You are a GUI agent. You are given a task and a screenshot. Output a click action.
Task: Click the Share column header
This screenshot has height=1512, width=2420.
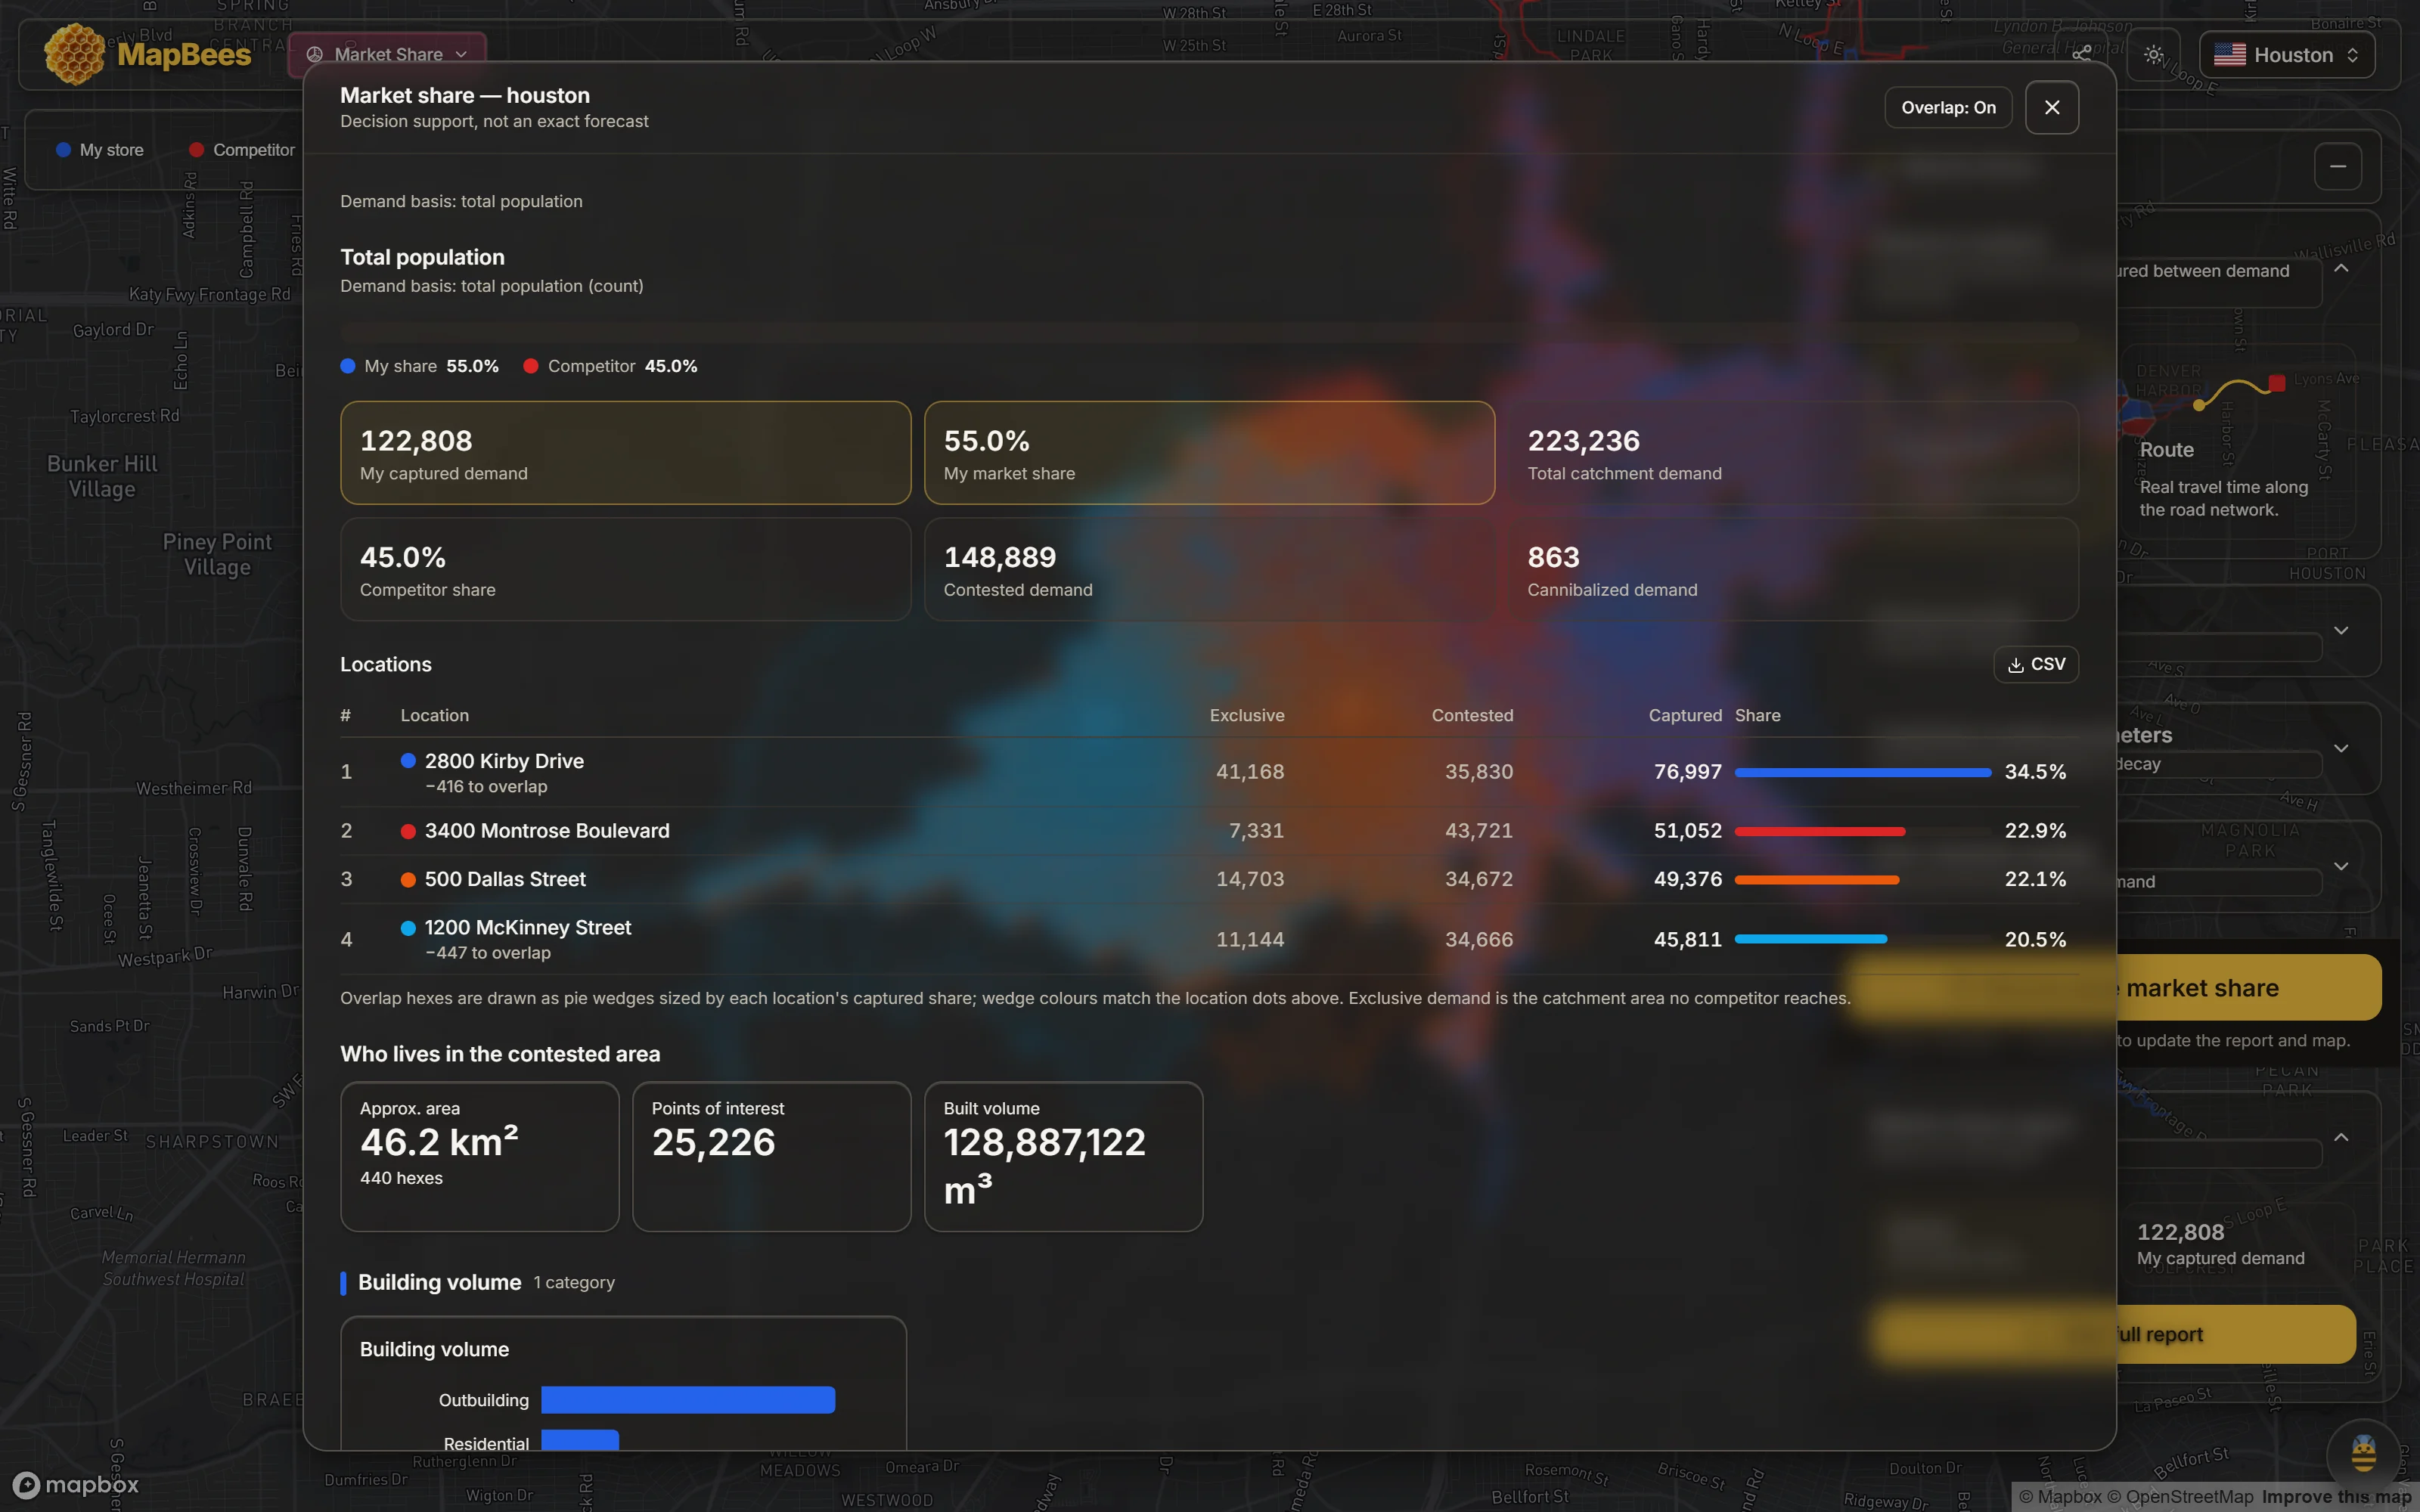pos(1757,715)
